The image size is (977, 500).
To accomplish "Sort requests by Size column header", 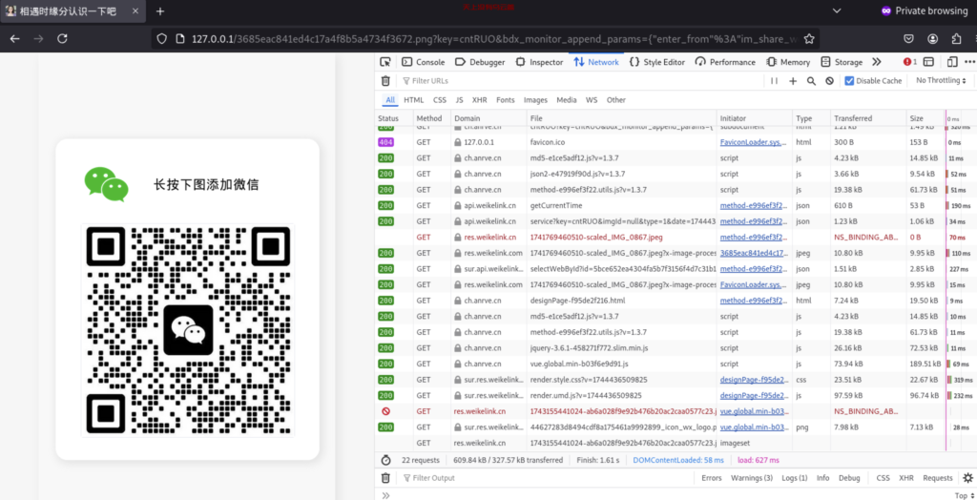I will click(x=925, y=118).
